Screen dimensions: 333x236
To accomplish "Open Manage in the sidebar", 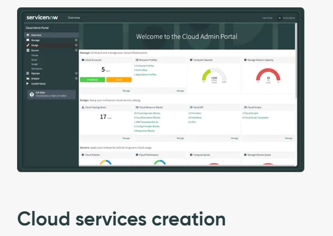I will click(x=35, y=40).
